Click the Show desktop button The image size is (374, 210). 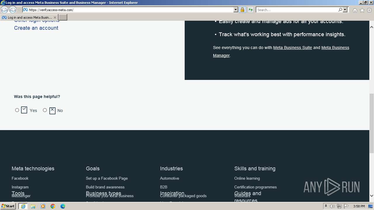click(371, 206)
